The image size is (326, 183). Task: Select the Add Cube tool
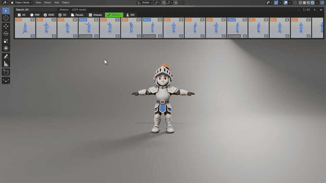(x=6, y=72)
